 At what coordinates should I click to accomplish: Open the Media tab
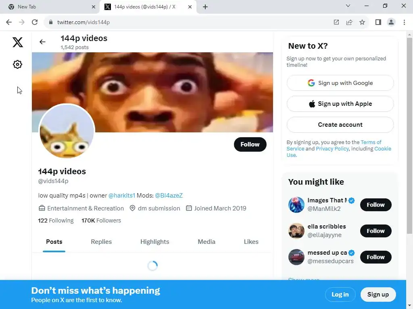click(206, 242)
